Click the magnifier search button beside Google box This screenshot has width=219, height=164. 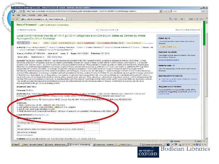(x=203, y=11)
